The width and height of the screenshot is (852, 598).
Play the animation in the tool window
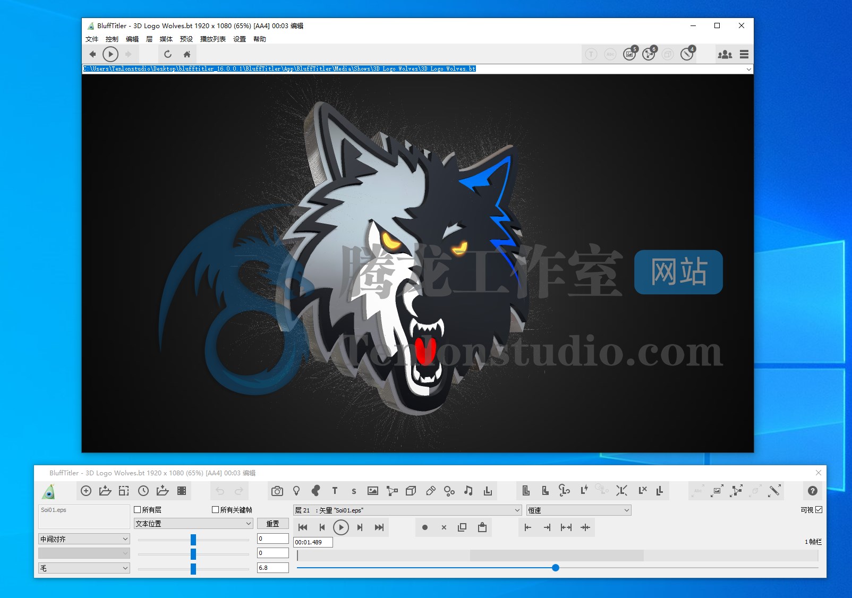pyautogui.click(x=341, y=527)
